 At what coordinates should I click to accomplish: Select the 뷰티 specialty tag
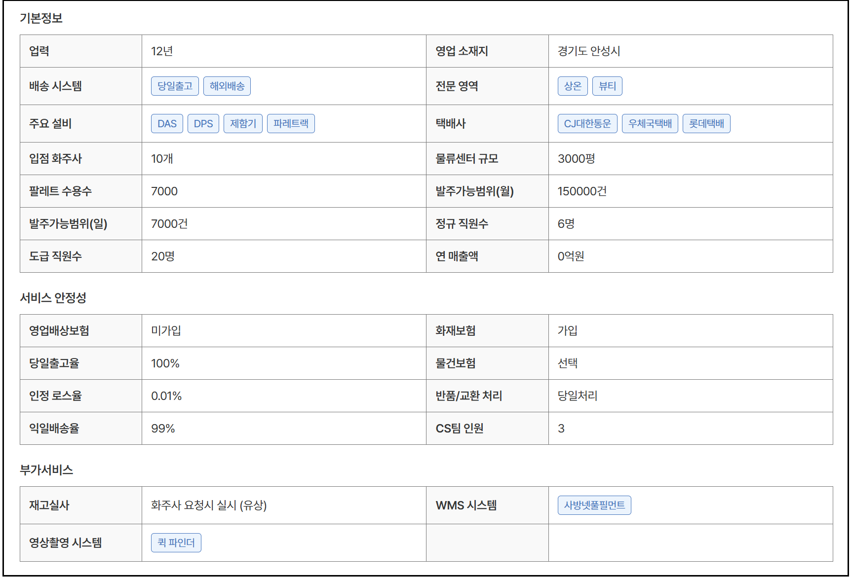click(x=607, y=86)
